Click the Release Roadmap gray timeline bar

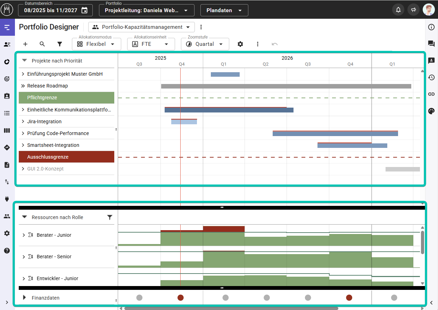(x=286, y=86)
